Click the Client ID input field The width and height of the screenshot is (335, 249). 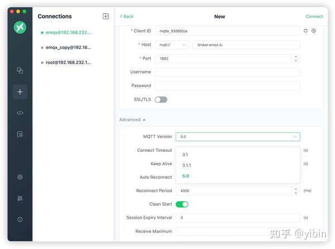(x=227, y=31)
